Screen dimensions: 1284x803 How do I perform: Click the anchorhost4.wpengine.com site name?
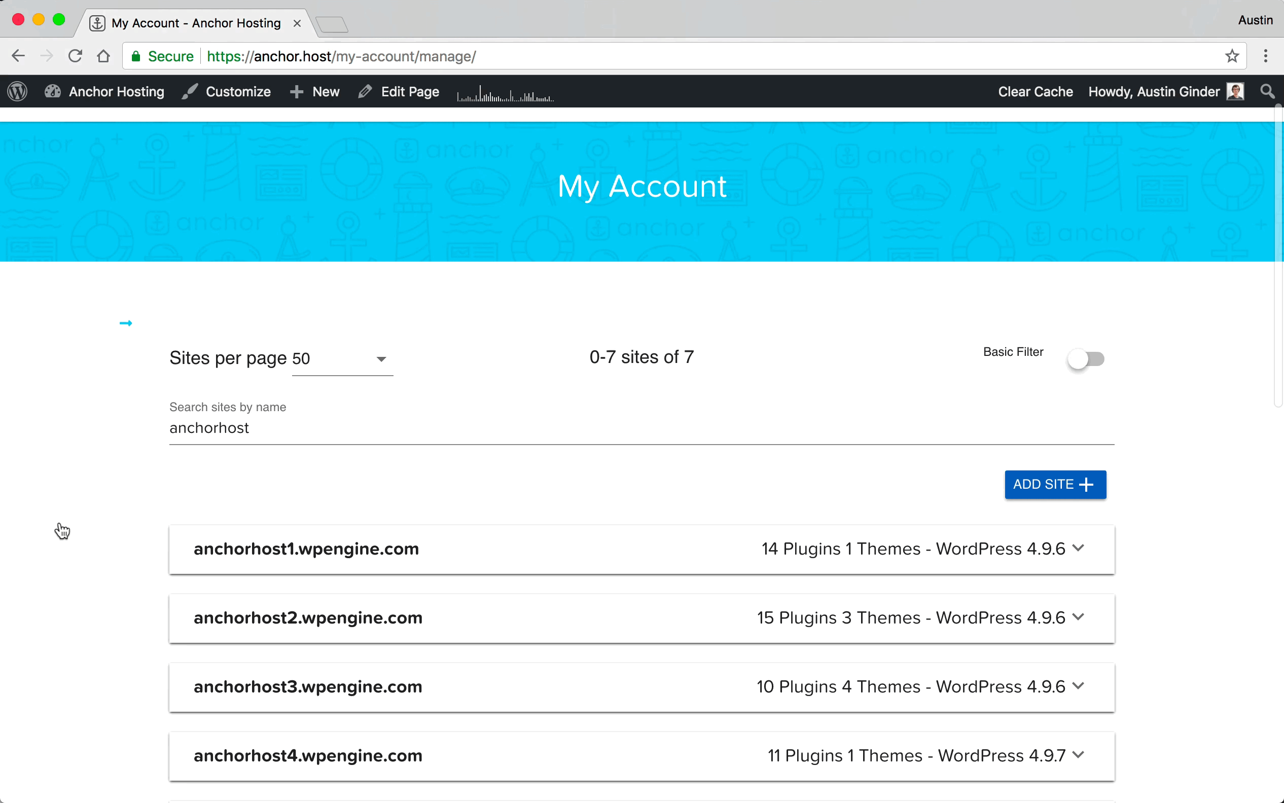(308, 756)
